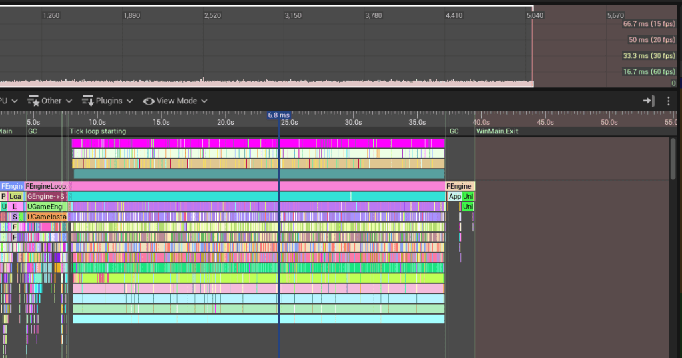Click the GC marker near 37.5s
This screenshot has height=358, width=682.
click(x=454, y=131)
